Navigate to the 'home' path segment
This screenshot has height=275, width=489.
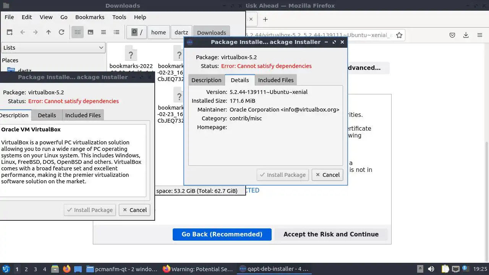pos(159,32)
